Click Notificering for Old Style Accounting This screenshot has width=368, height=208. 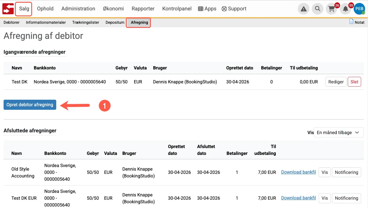(x=346, y=172)
